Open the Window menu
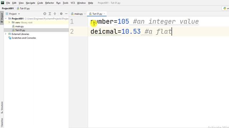 pos(81,3)
